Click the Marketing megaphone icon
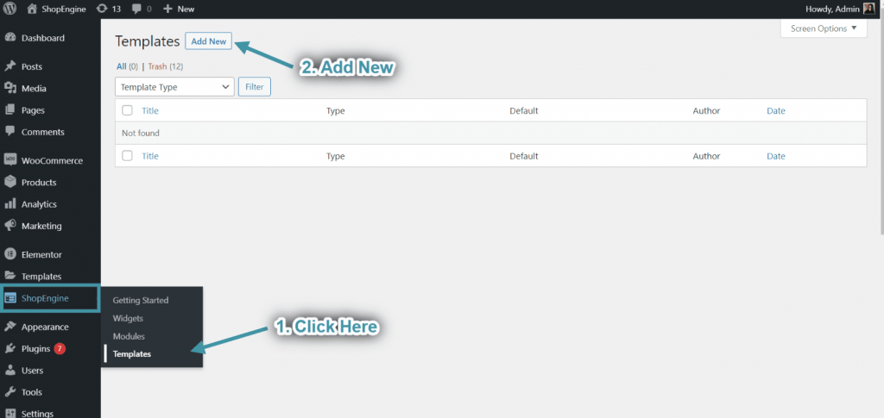 tap(10, 226)
